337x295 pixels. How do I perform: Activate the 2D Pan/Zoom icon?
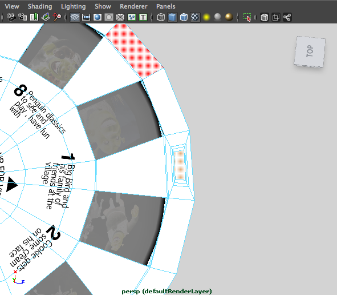tap(57, 17)
